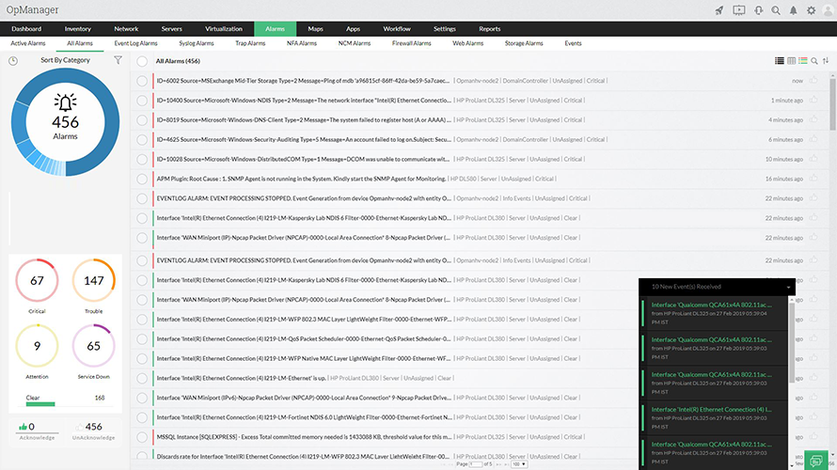Open the Dashboard menu
The width and height of the screenshot is (837, 470).
(26, 29)
